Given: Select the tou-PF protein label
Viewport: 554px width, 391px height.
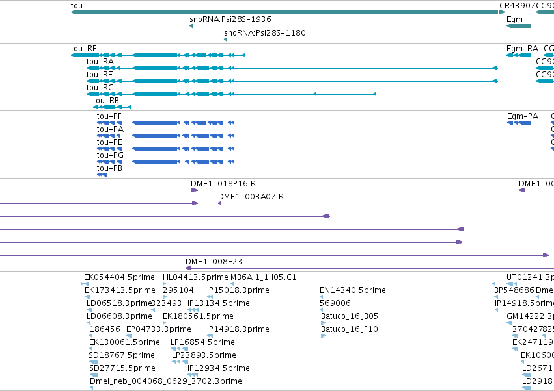Looking at the screenshot, I should point(109,116).
